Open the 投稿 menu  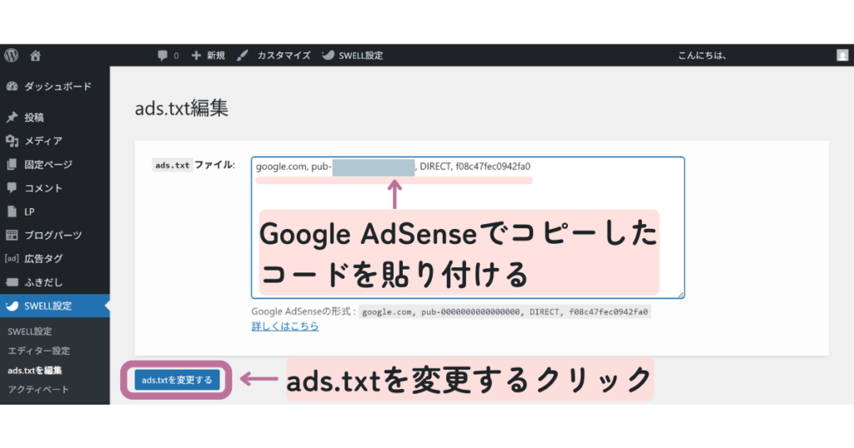[x=34, y=117]
